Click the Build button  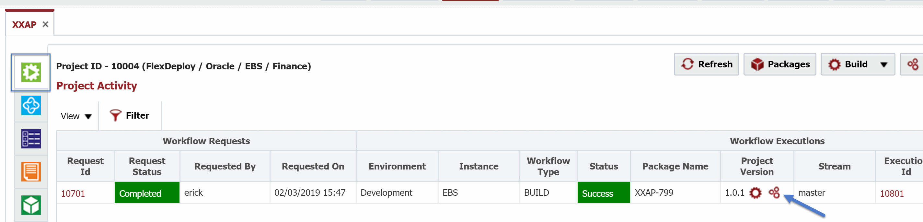point(848,64)
